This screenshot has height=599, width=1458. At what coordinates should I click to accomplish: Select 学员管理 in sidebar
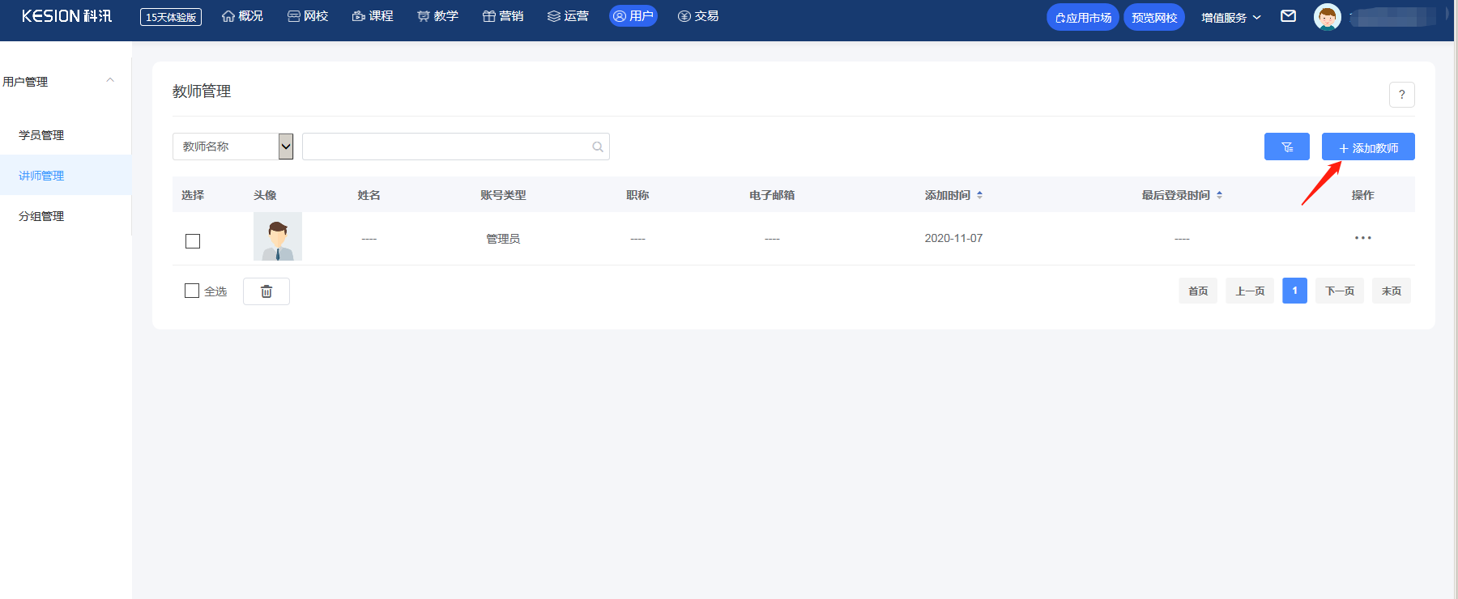(x=41, y=135)
